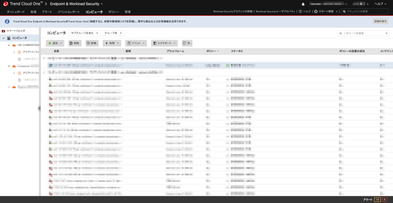393x203 pixels.
Task: Click the green status icon in highlighted row
Action: coord(227,65)
